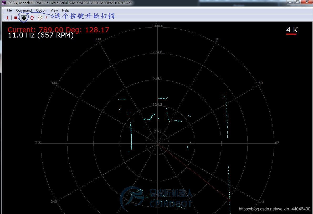
Task: Click the 11.0 Hz (657 RPM) readout
Action: pyautogui.click(x=41, y=35)
